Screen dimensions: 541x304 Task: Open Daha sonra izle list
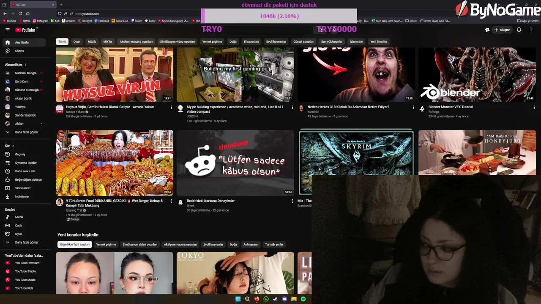[25, 171]
